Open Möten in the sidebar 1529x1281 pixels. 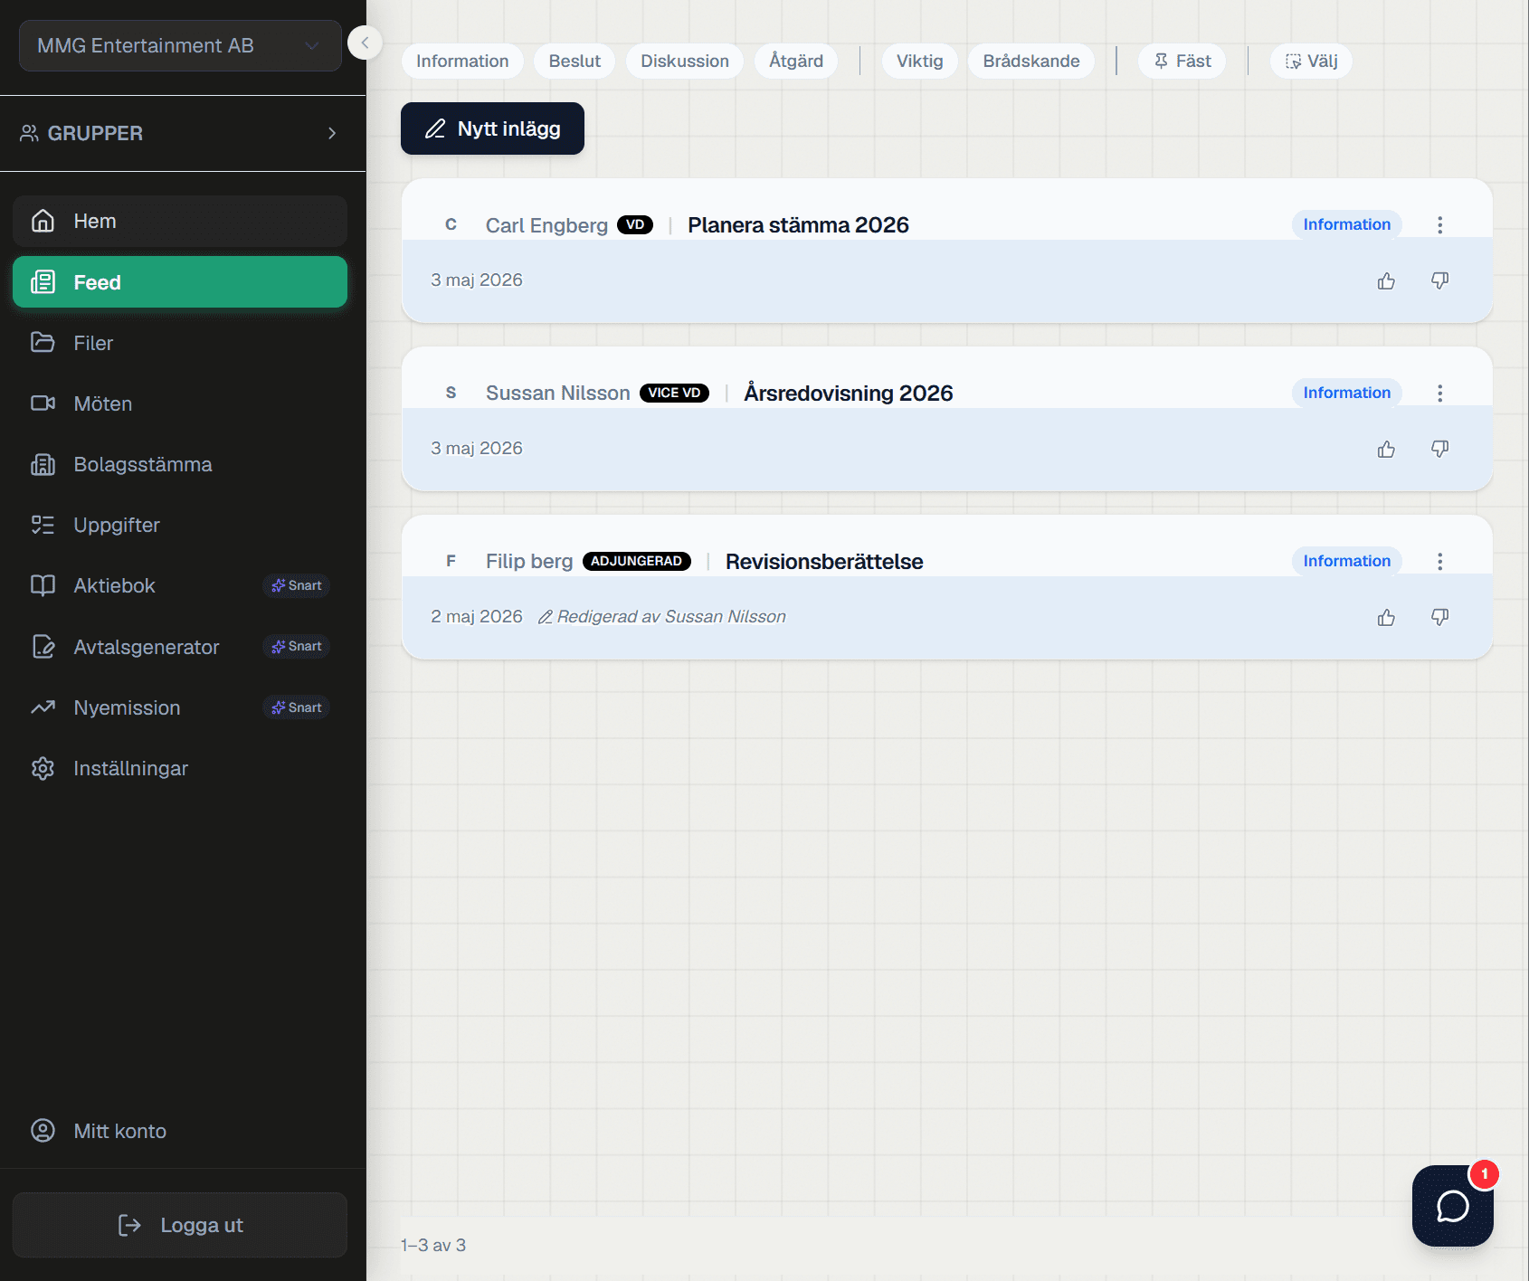(x=180, y=403)
